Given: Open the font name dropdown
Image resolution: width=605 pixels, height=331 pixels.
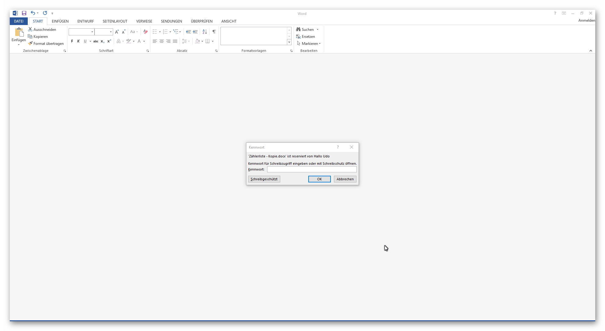Looking at the screenshot, I should [92, 32].
